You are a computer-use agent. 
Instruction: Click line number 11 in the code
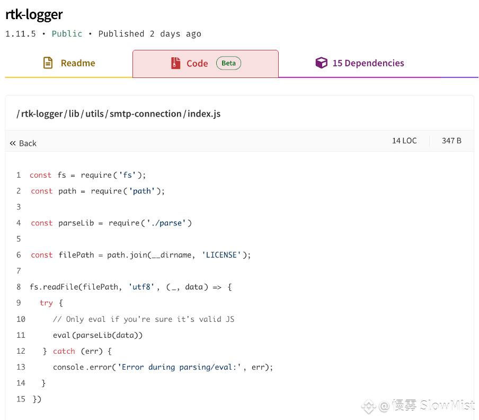[21, 335]
